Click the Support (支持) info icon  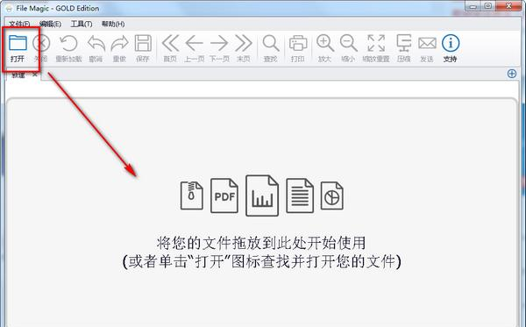(x=451, y=43)
